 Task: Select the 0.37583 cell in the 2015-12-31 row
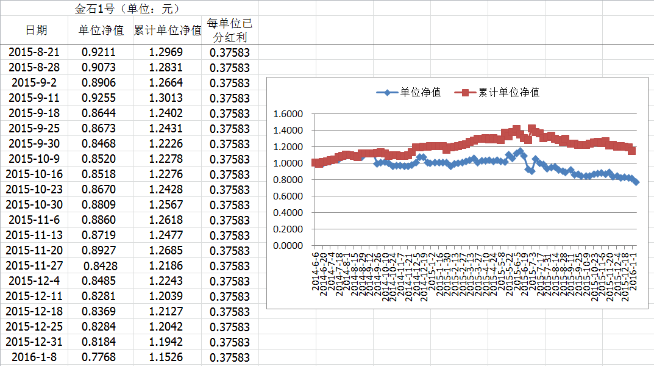[229, 342]
